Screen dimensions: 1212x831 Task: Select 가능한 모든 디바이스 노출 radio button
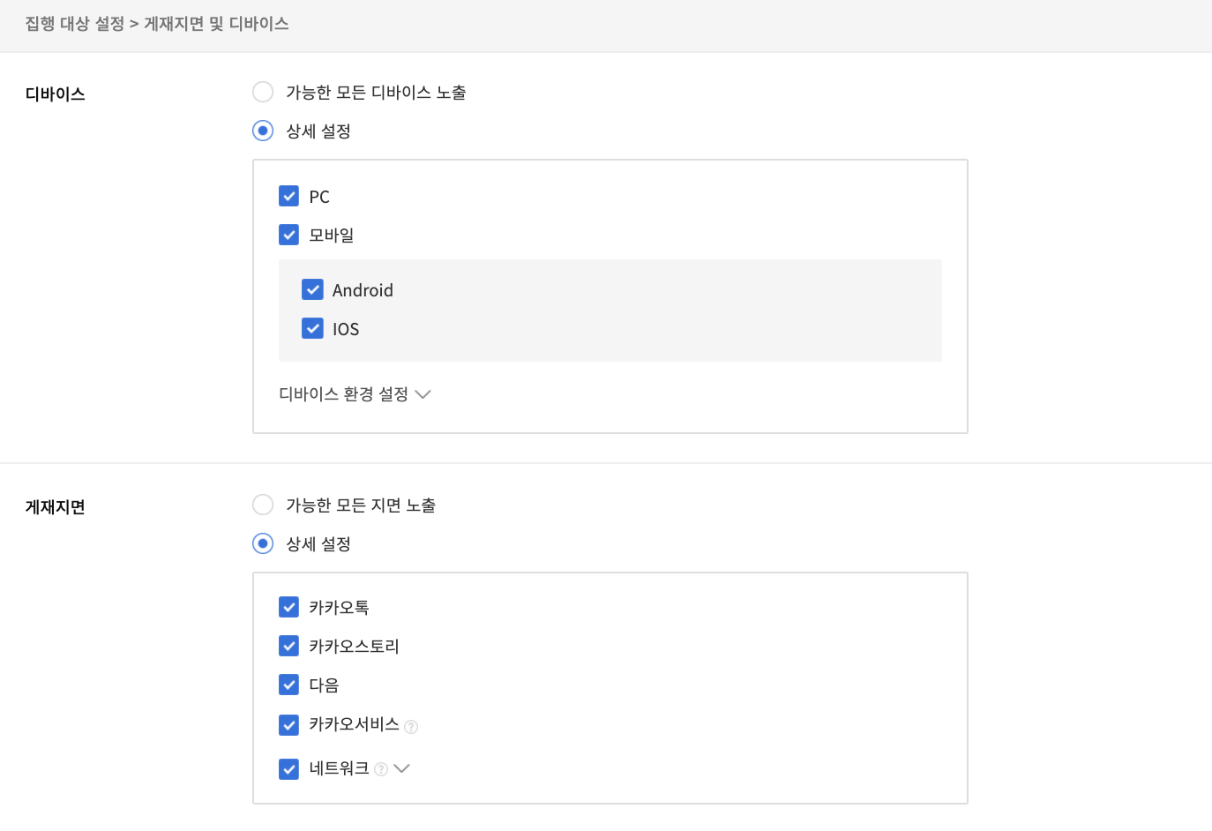point(263,92)
